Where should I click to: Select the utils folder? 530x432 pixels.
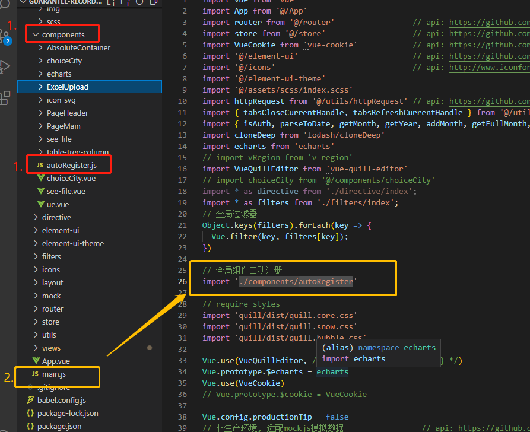[49, 335]
